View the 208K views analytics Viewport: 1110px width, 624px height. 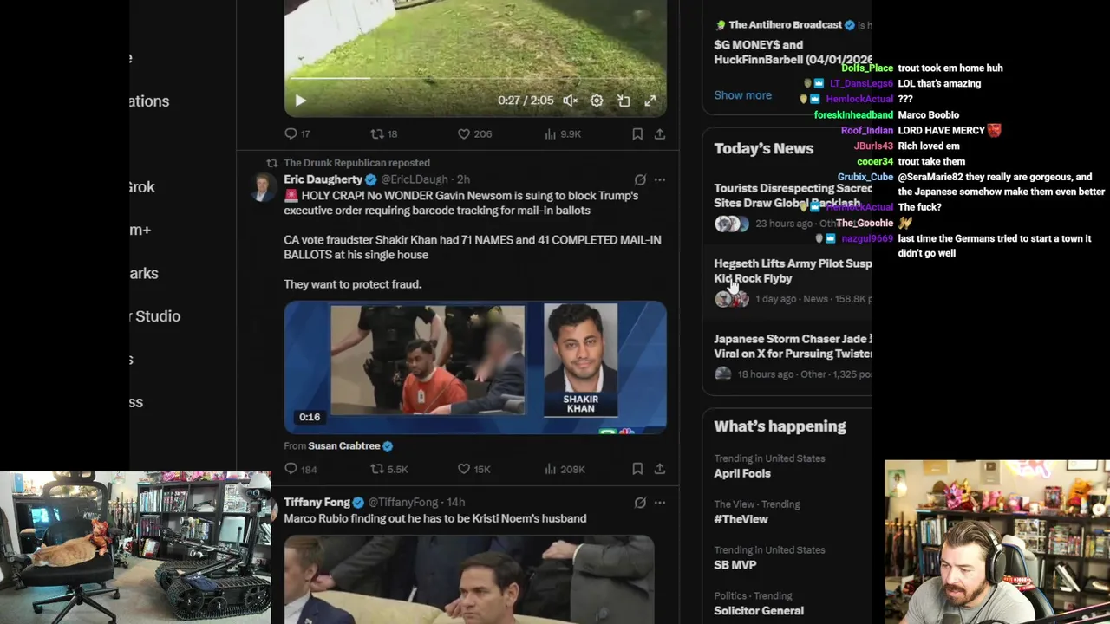pos(564,469)
